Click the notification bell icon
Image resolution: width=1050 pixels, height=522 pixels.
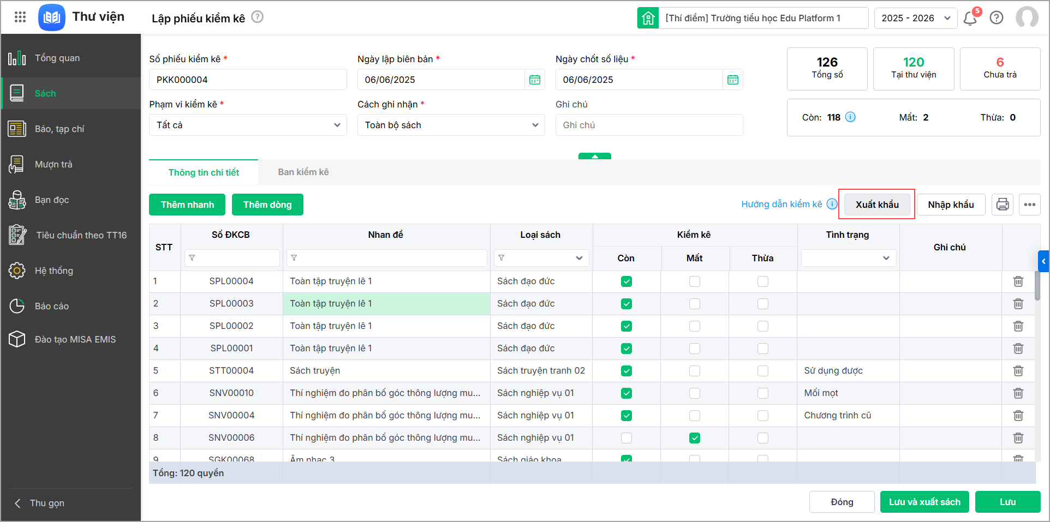[970, 19]
